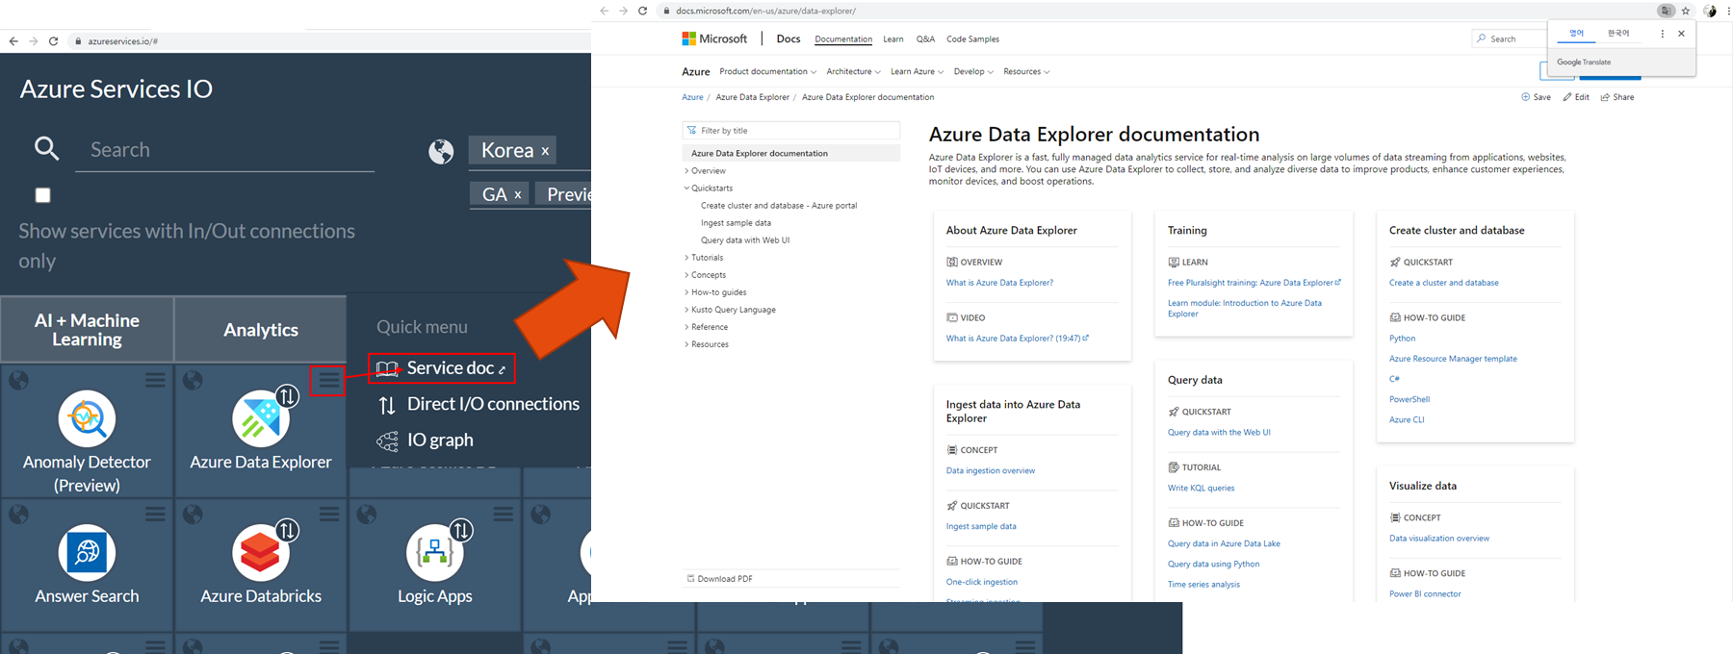This screenshot has width=1733, height=654.
Task: Click the Filter by title field
Action: point(790,130)
